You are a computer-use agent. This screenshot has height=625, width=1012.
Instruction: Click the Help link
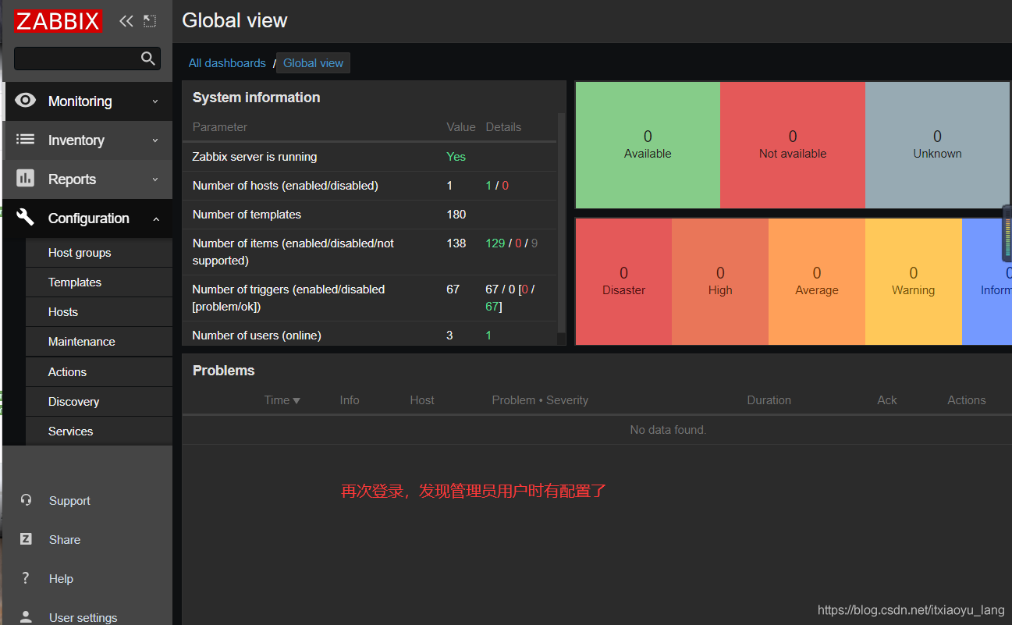61,579
